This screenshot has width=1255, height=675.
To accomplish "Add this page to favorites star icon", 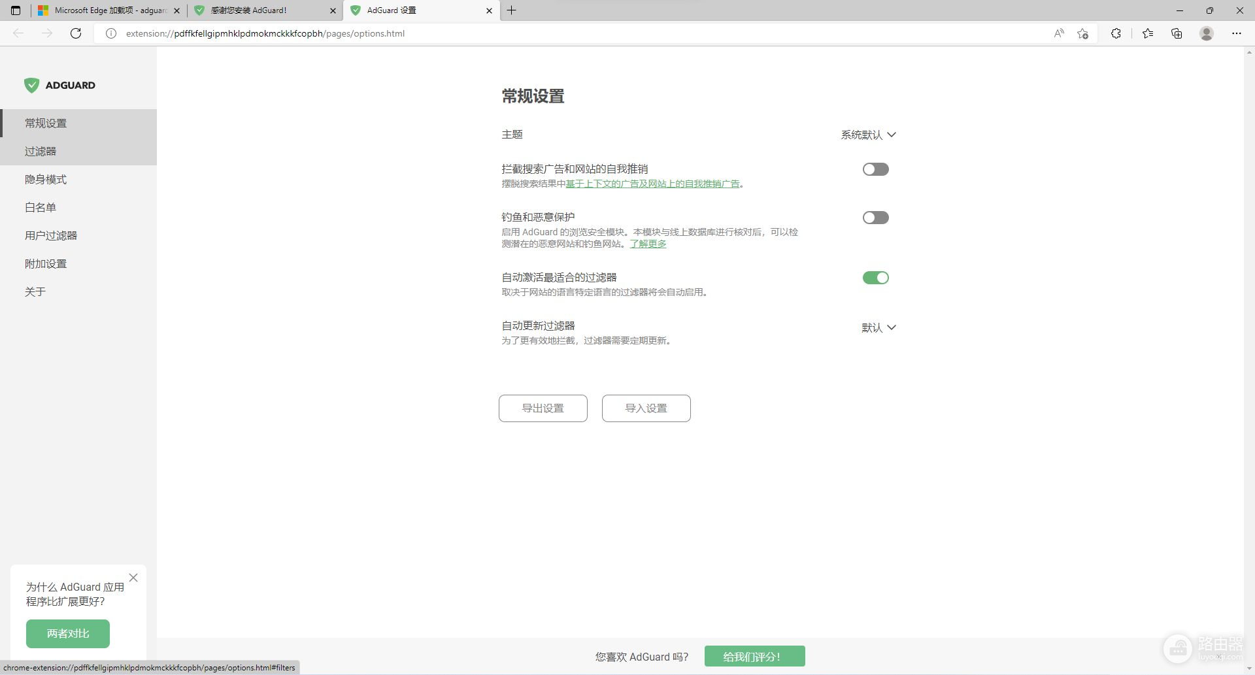I will 1083,33.
